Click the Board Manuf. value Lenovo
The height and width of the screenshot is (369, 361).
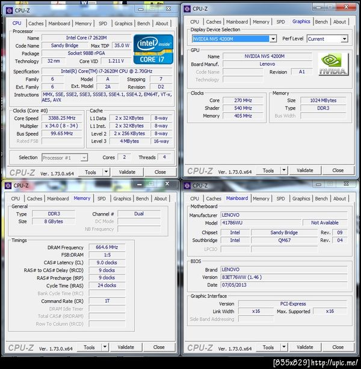[x=267, y=64]
